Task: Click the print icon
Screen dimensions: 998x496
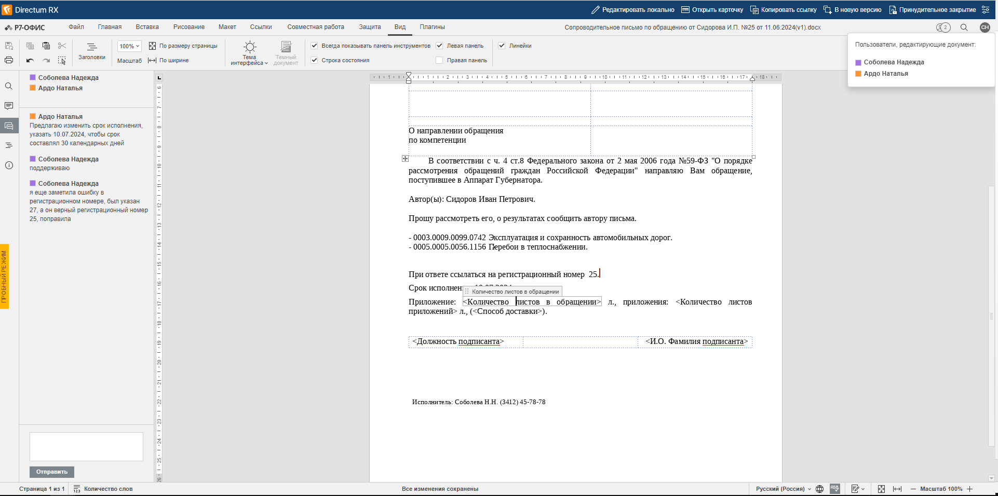Action: tap(9, 60)
